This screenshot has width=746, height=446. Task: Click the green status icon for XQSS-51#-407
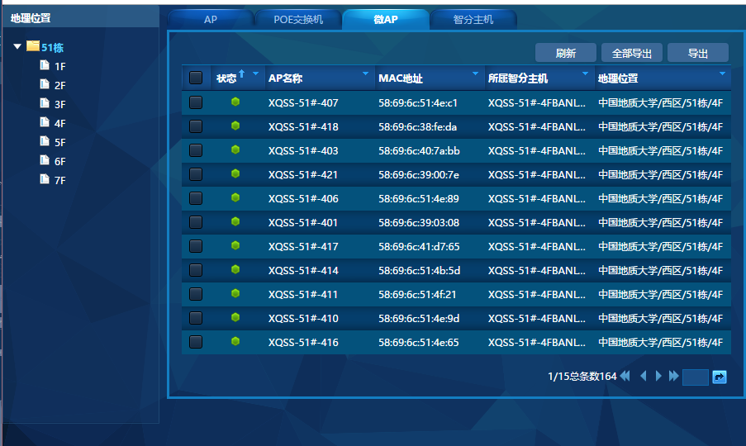tap(235, 102)
